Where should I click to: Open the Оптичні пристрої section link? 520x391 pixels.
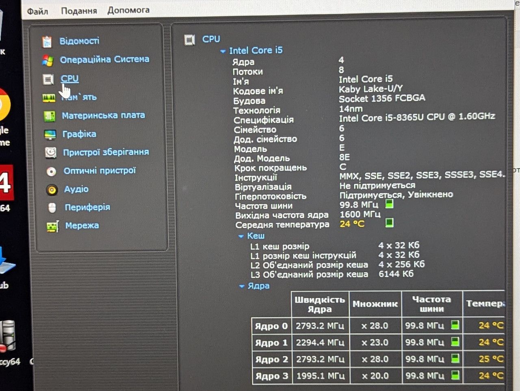100,171
